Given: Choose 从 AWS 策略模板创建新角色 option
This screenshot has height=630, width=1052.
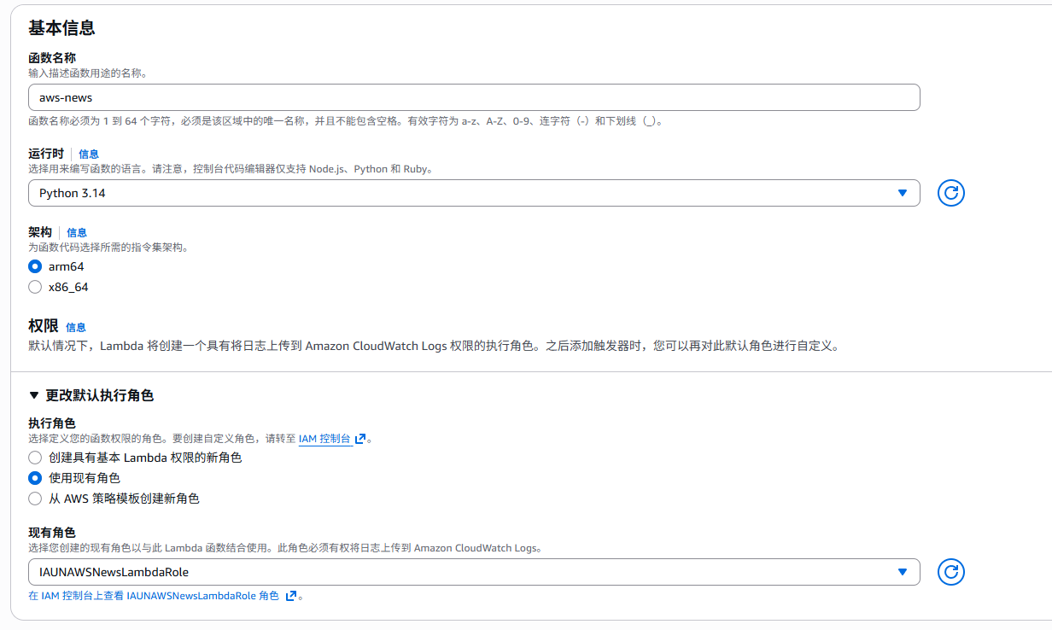Looking at the screenshot, I should click(35, 499).
